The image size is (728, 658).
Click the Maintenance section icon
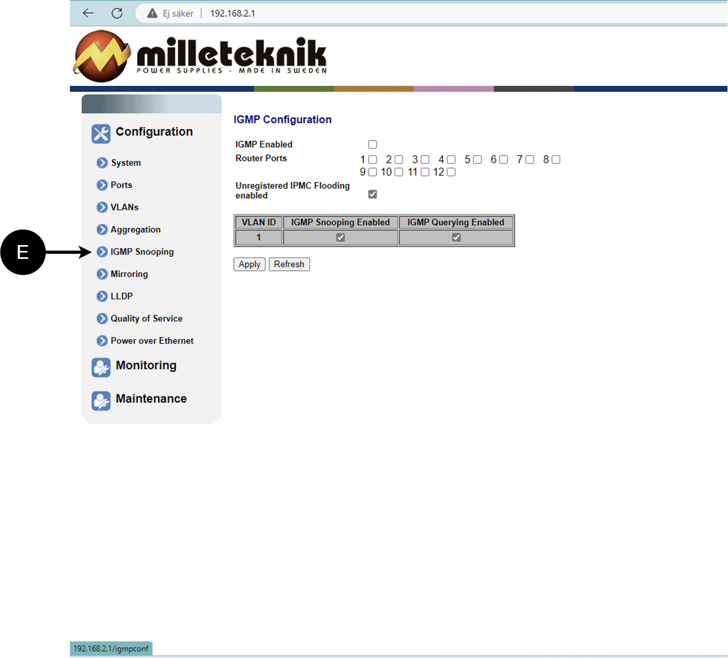(101, 400)
